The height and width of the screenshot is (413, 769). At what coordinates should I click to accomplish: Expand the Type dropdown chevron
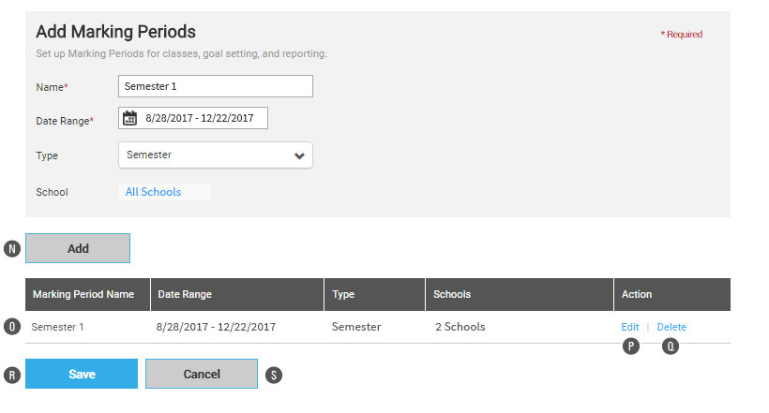click(299, 155)
